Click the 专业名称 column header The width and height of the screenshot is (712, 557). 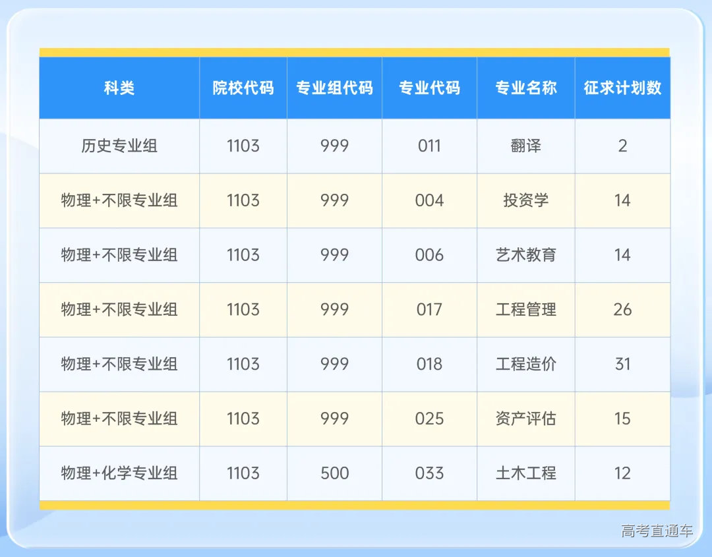[525, 88]
